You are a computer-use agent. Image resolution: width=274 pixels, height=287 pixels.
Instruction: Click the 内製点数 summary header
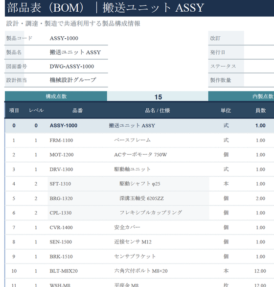click(x=263, y=96)
